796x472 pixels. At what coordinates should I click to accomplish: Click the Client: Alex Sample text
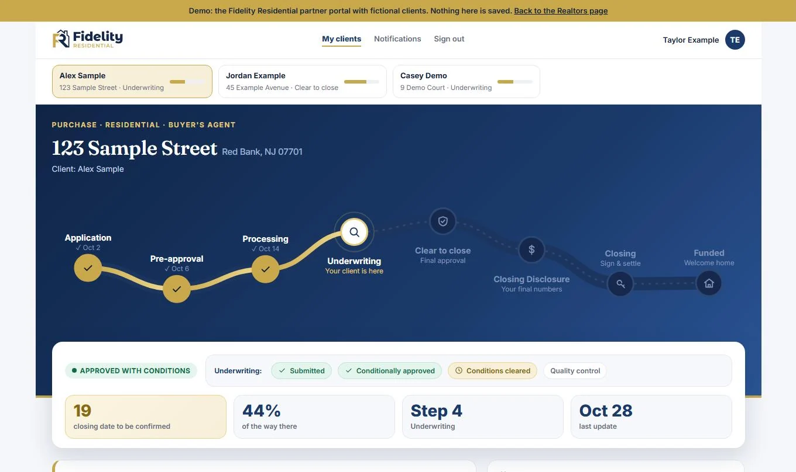point(88,169)
